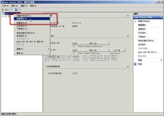Click the 中央管理服务器 section heading
This screenshot has height=116, width=164.
click(x=53, y=66)
